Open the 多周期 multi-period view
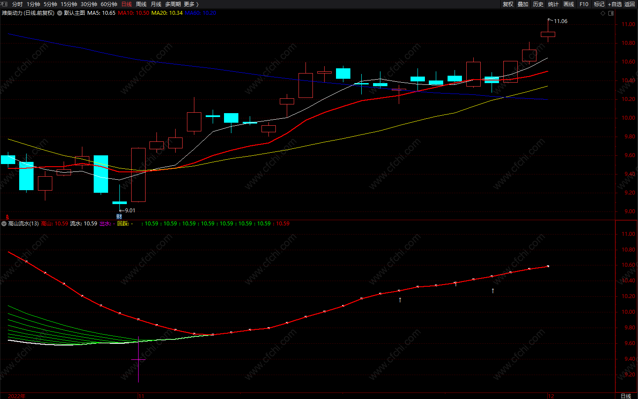The height and width of the screenshot is (399, 638). [x=173, y=4]
